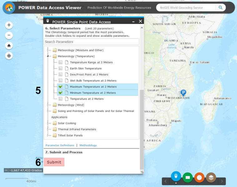Click the coordinate crosshair icon
The width and height of the screenshot is (237, 187).
[6, 170]
